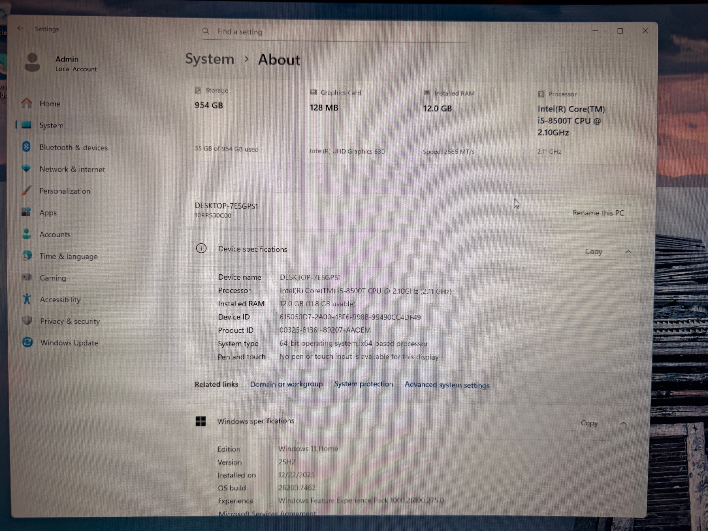Copy the Windows specifications

click(589, 423)
